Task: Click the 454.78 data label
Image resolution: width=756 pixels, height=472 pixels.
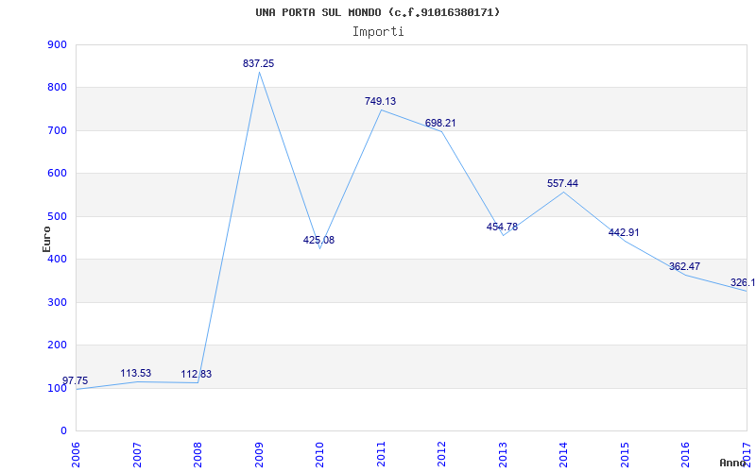Action: 502,227
